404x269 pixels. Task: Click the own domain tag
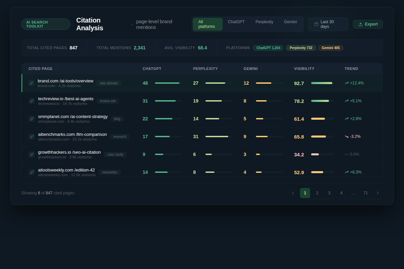pos(109,83)
